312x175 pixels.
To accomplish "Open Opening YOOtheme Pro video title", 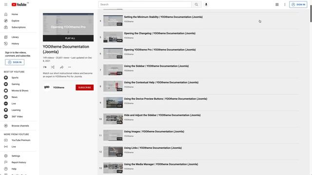I will point(160,50).
